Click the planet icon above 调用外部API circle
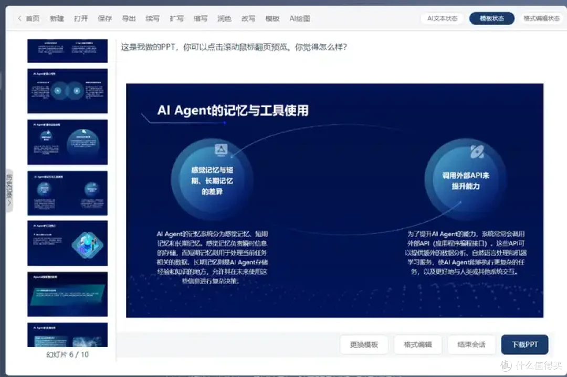 [477, 152]
